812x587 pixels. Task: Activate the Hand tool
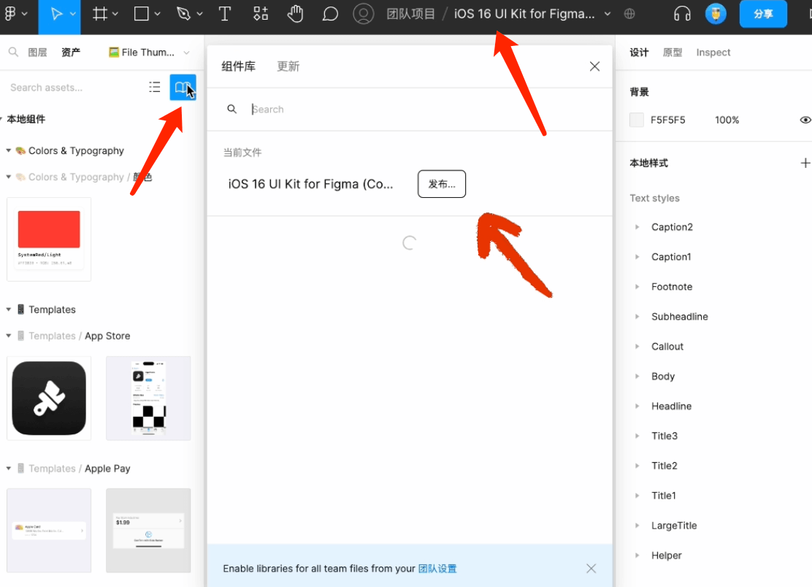[294, 14]
